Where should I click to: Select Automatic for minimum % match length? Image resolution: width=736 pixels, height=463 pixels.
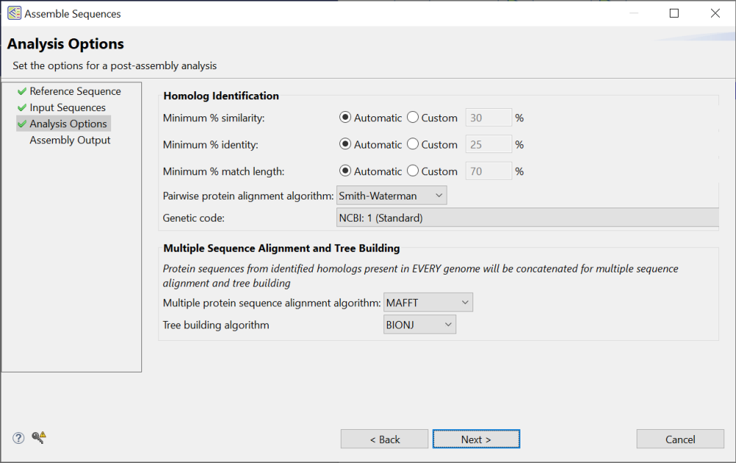(345, 171)
